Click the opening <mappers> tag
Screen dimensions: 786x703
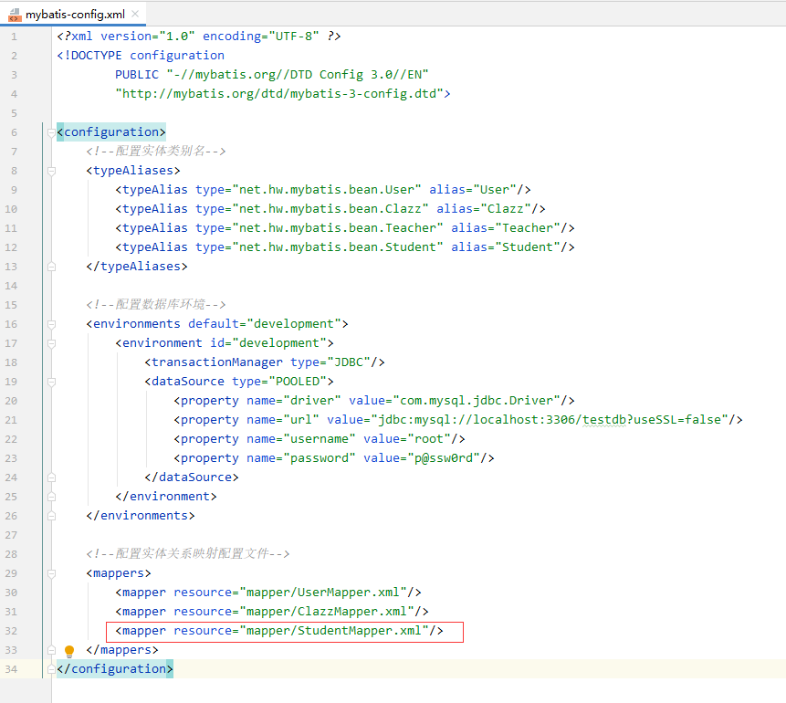coord(119,573)
